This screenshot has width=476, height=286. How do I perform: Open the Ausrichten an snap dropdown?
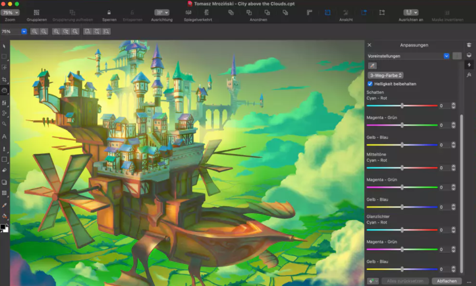pyautogui.click(x=411, y=13)
